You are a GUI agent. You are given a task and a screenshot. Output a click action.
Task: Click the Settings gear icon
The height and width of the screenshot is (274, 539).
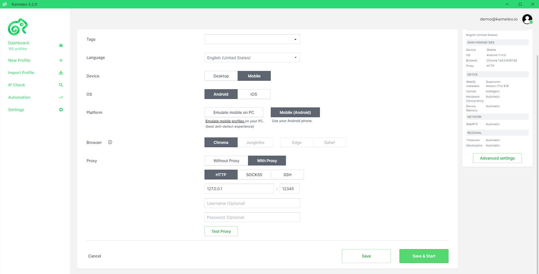click(x=61, y=110)
